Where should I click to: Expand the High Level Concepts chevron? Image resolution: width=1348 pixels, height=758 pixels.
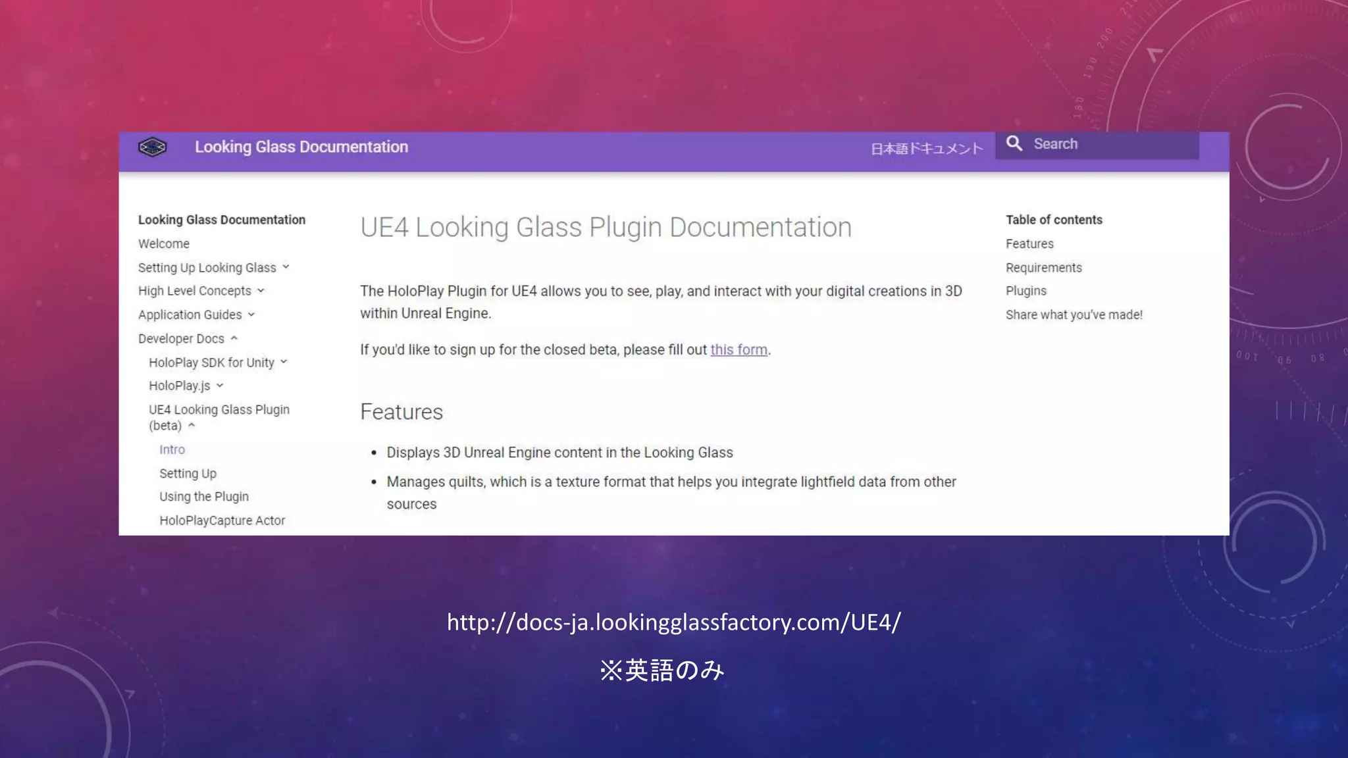click(261, 290)
